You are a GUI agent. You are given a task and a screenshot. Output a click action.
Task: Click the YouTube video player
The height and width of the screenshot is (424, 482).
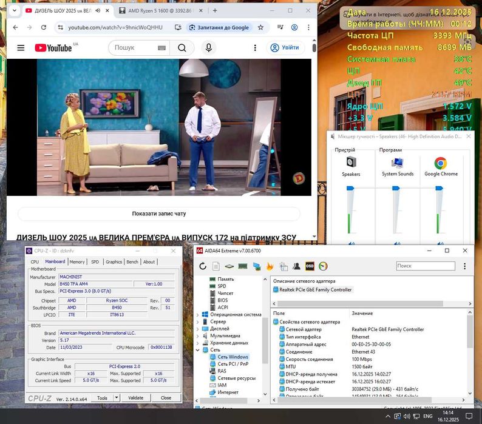159,127
